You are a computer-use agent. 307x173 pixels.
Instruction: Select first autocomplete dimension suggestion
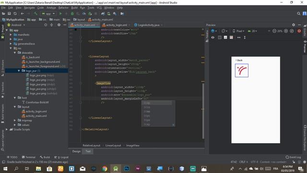click(157, 103)
